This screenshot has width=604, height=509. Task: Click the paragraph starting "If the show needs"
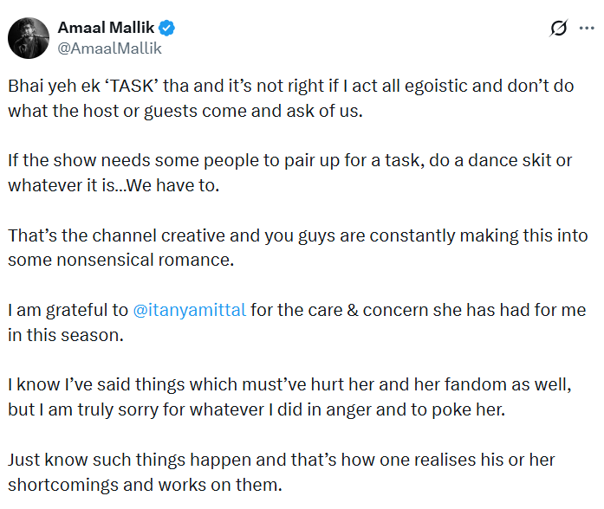(284, 173)
